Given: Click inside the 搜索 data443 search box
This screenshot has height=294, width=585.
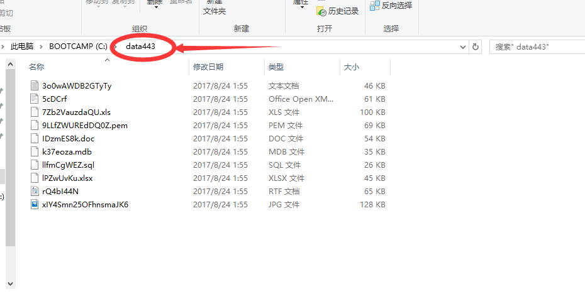Looking at the screenshot, I should [537, 47].
